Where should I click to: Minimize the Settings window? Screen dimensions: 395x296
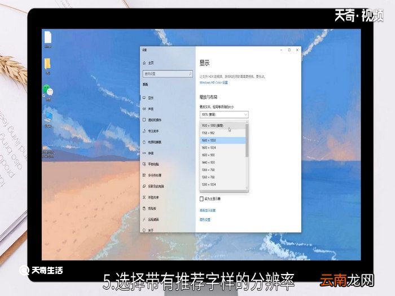tap(281, 50)
